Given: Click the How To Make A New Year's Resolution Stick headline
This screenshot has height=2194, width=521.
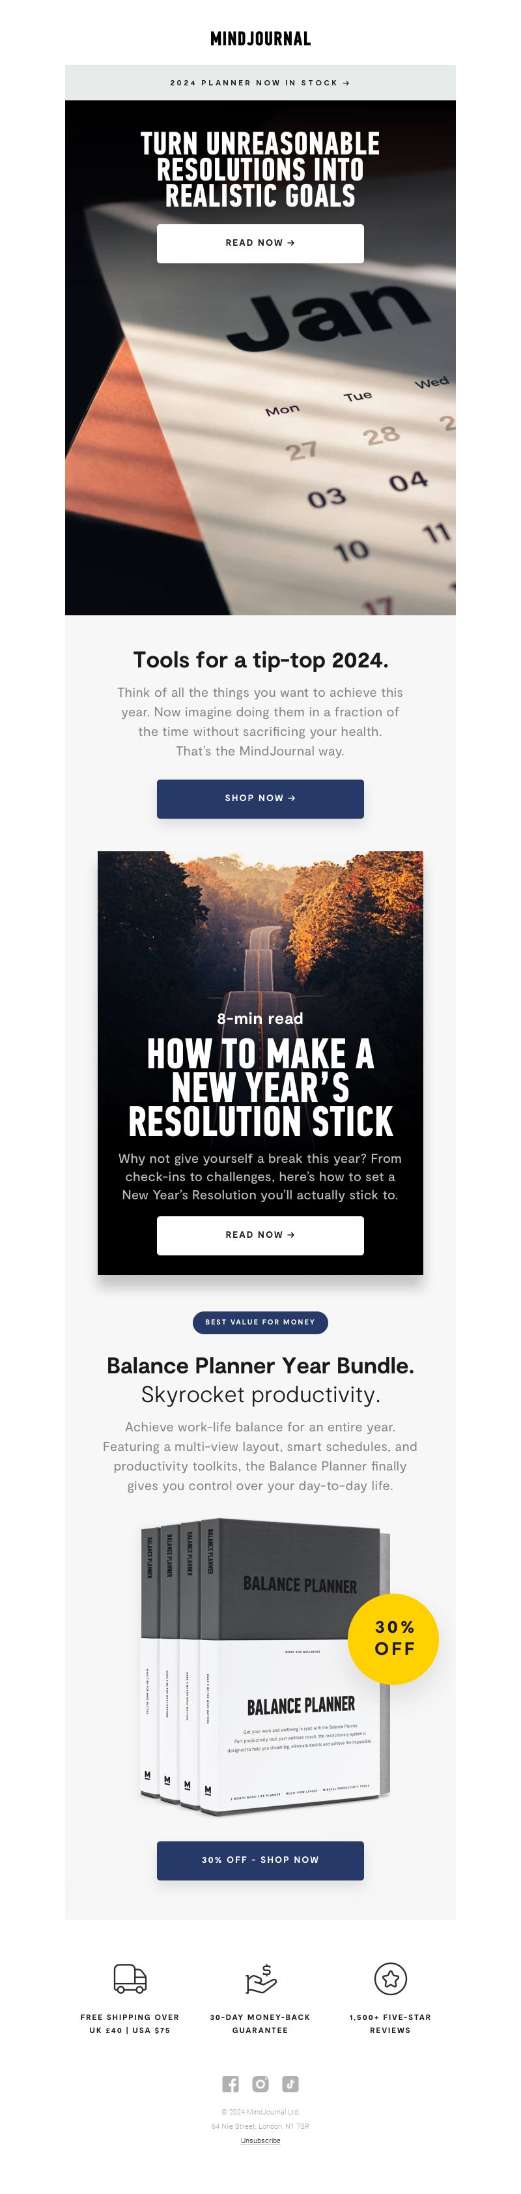Looking at the screenshot, I should pyautogui.click(x=260, y=1088).
